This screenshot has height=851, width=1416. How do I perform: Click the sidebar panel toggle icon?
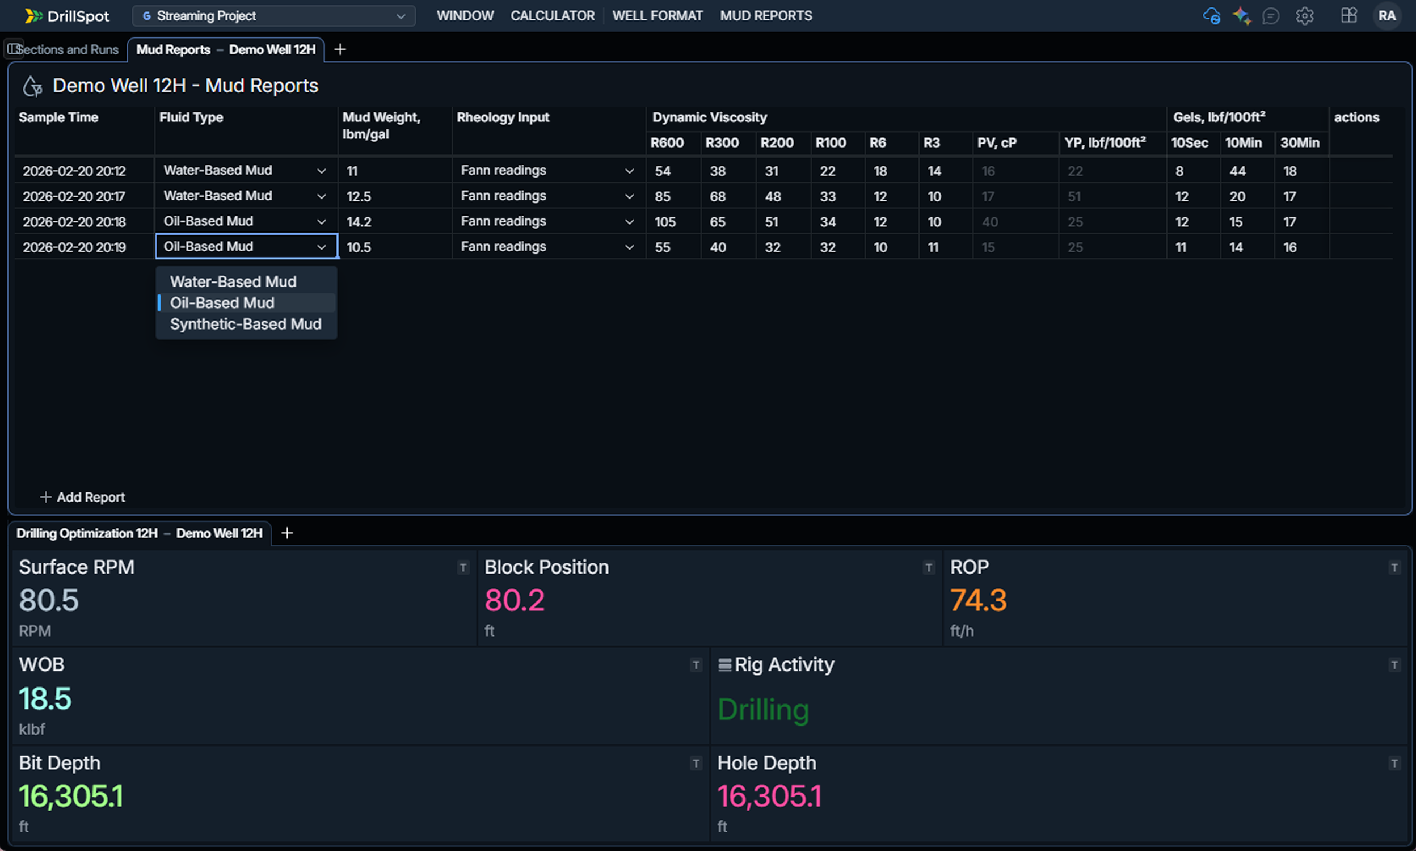(x=12, y=49)
